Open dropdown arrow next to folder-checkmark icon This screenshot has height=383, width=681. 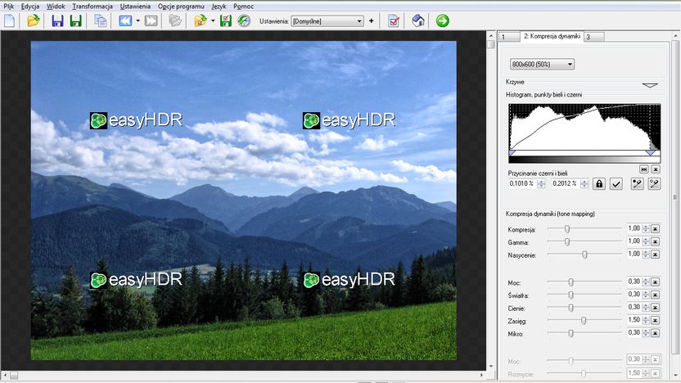click(213, 20)
